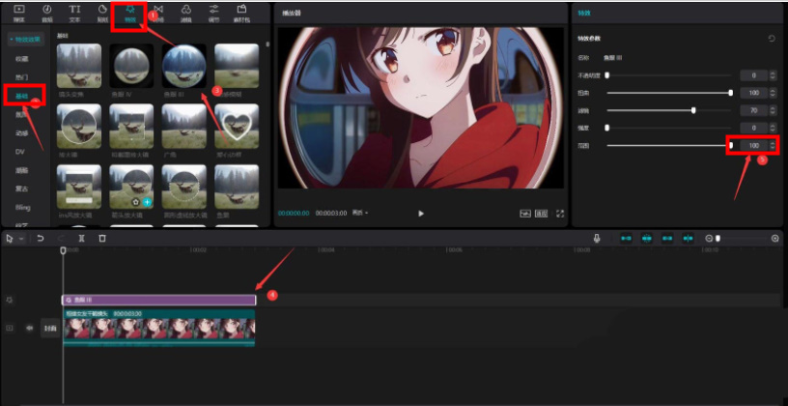
Task: Open the audio tab with music note icon
Action: (x=47, y=13)
